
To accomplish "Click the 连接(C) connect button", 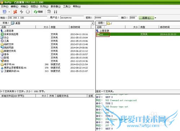I will pos(146,18).
